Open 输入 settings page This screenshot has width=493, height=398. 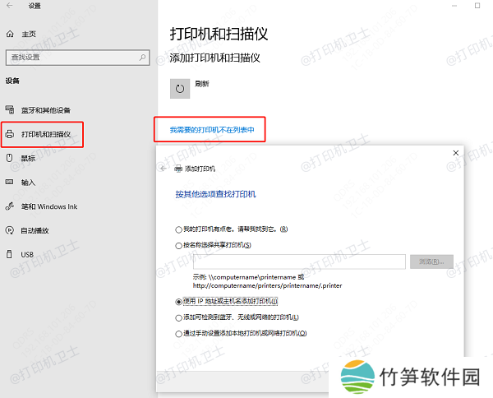tap(28, 183)
